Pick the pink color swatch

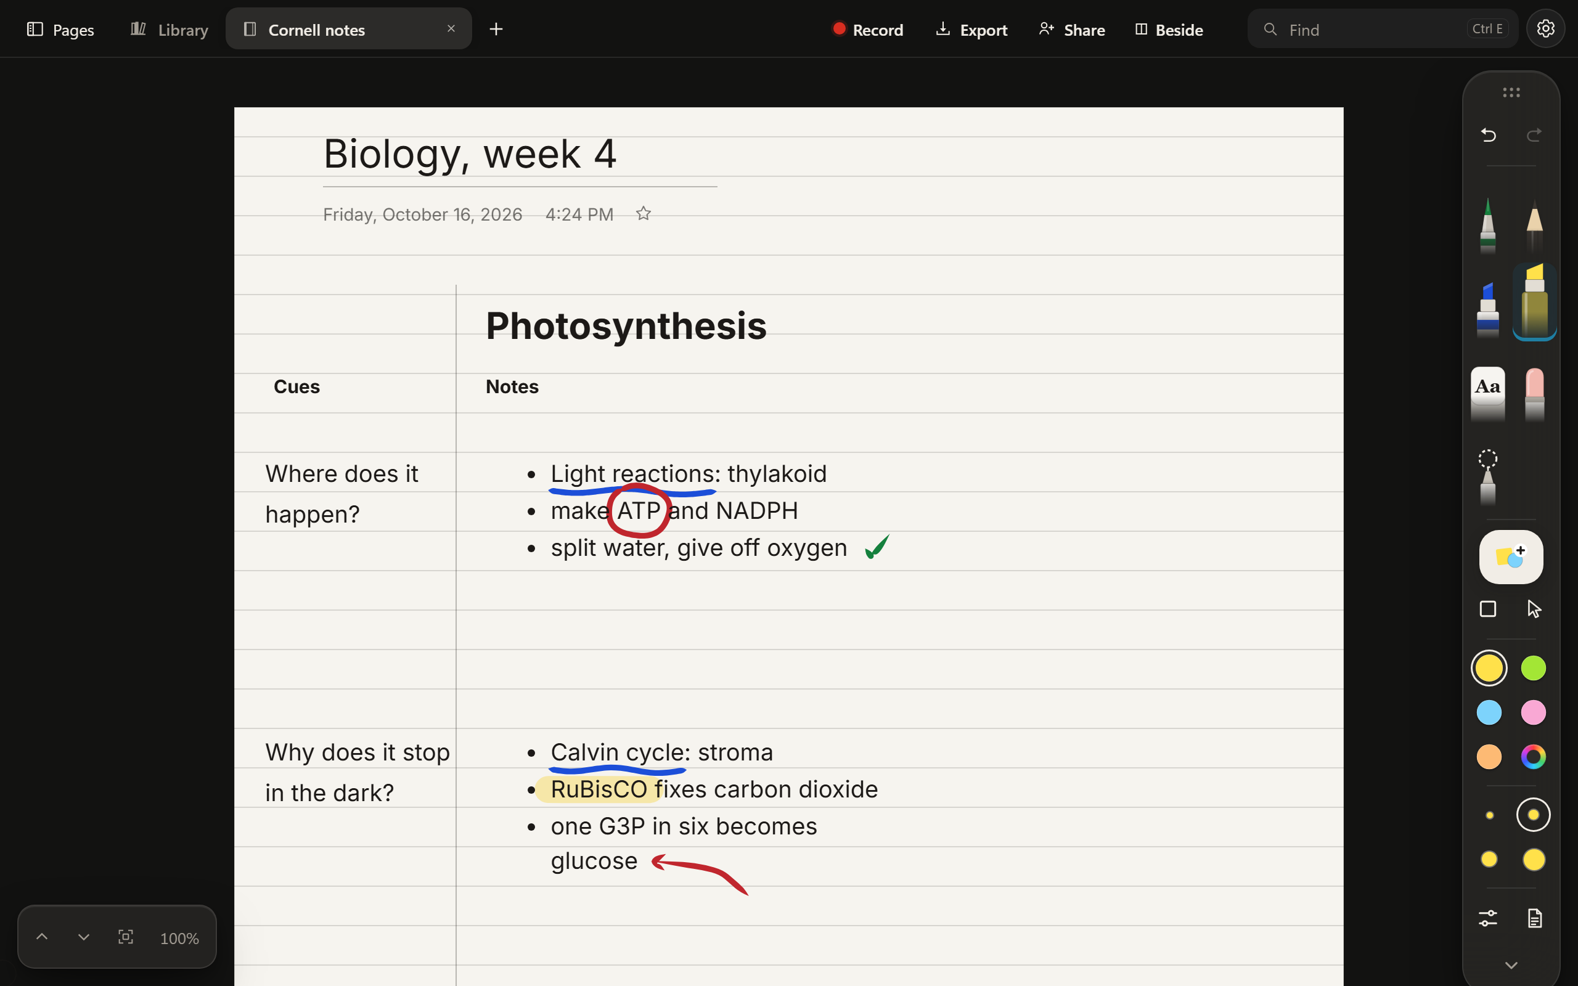click(1534, 712)
